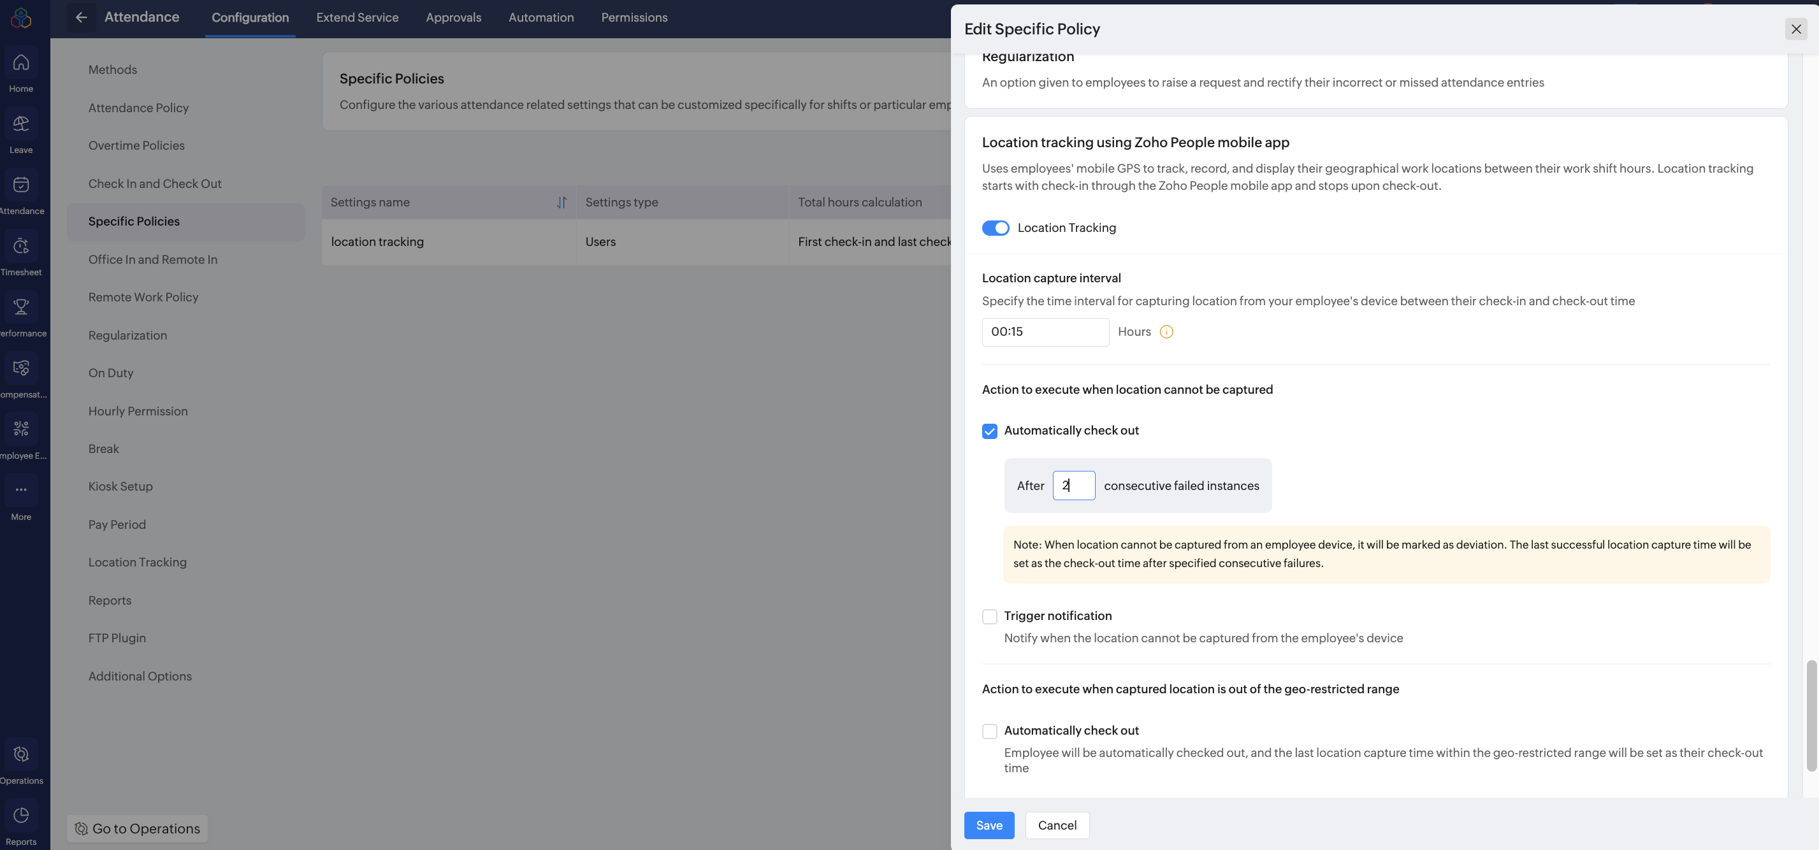Click the policy panel vertical scrollbar
The image size is (1819, 850).
[1811, 714]
